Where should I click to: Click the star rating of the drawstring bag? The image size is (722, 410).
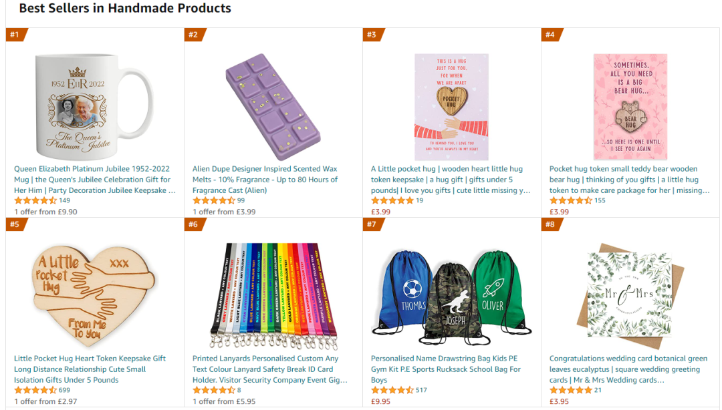click(x=392, y=390)
